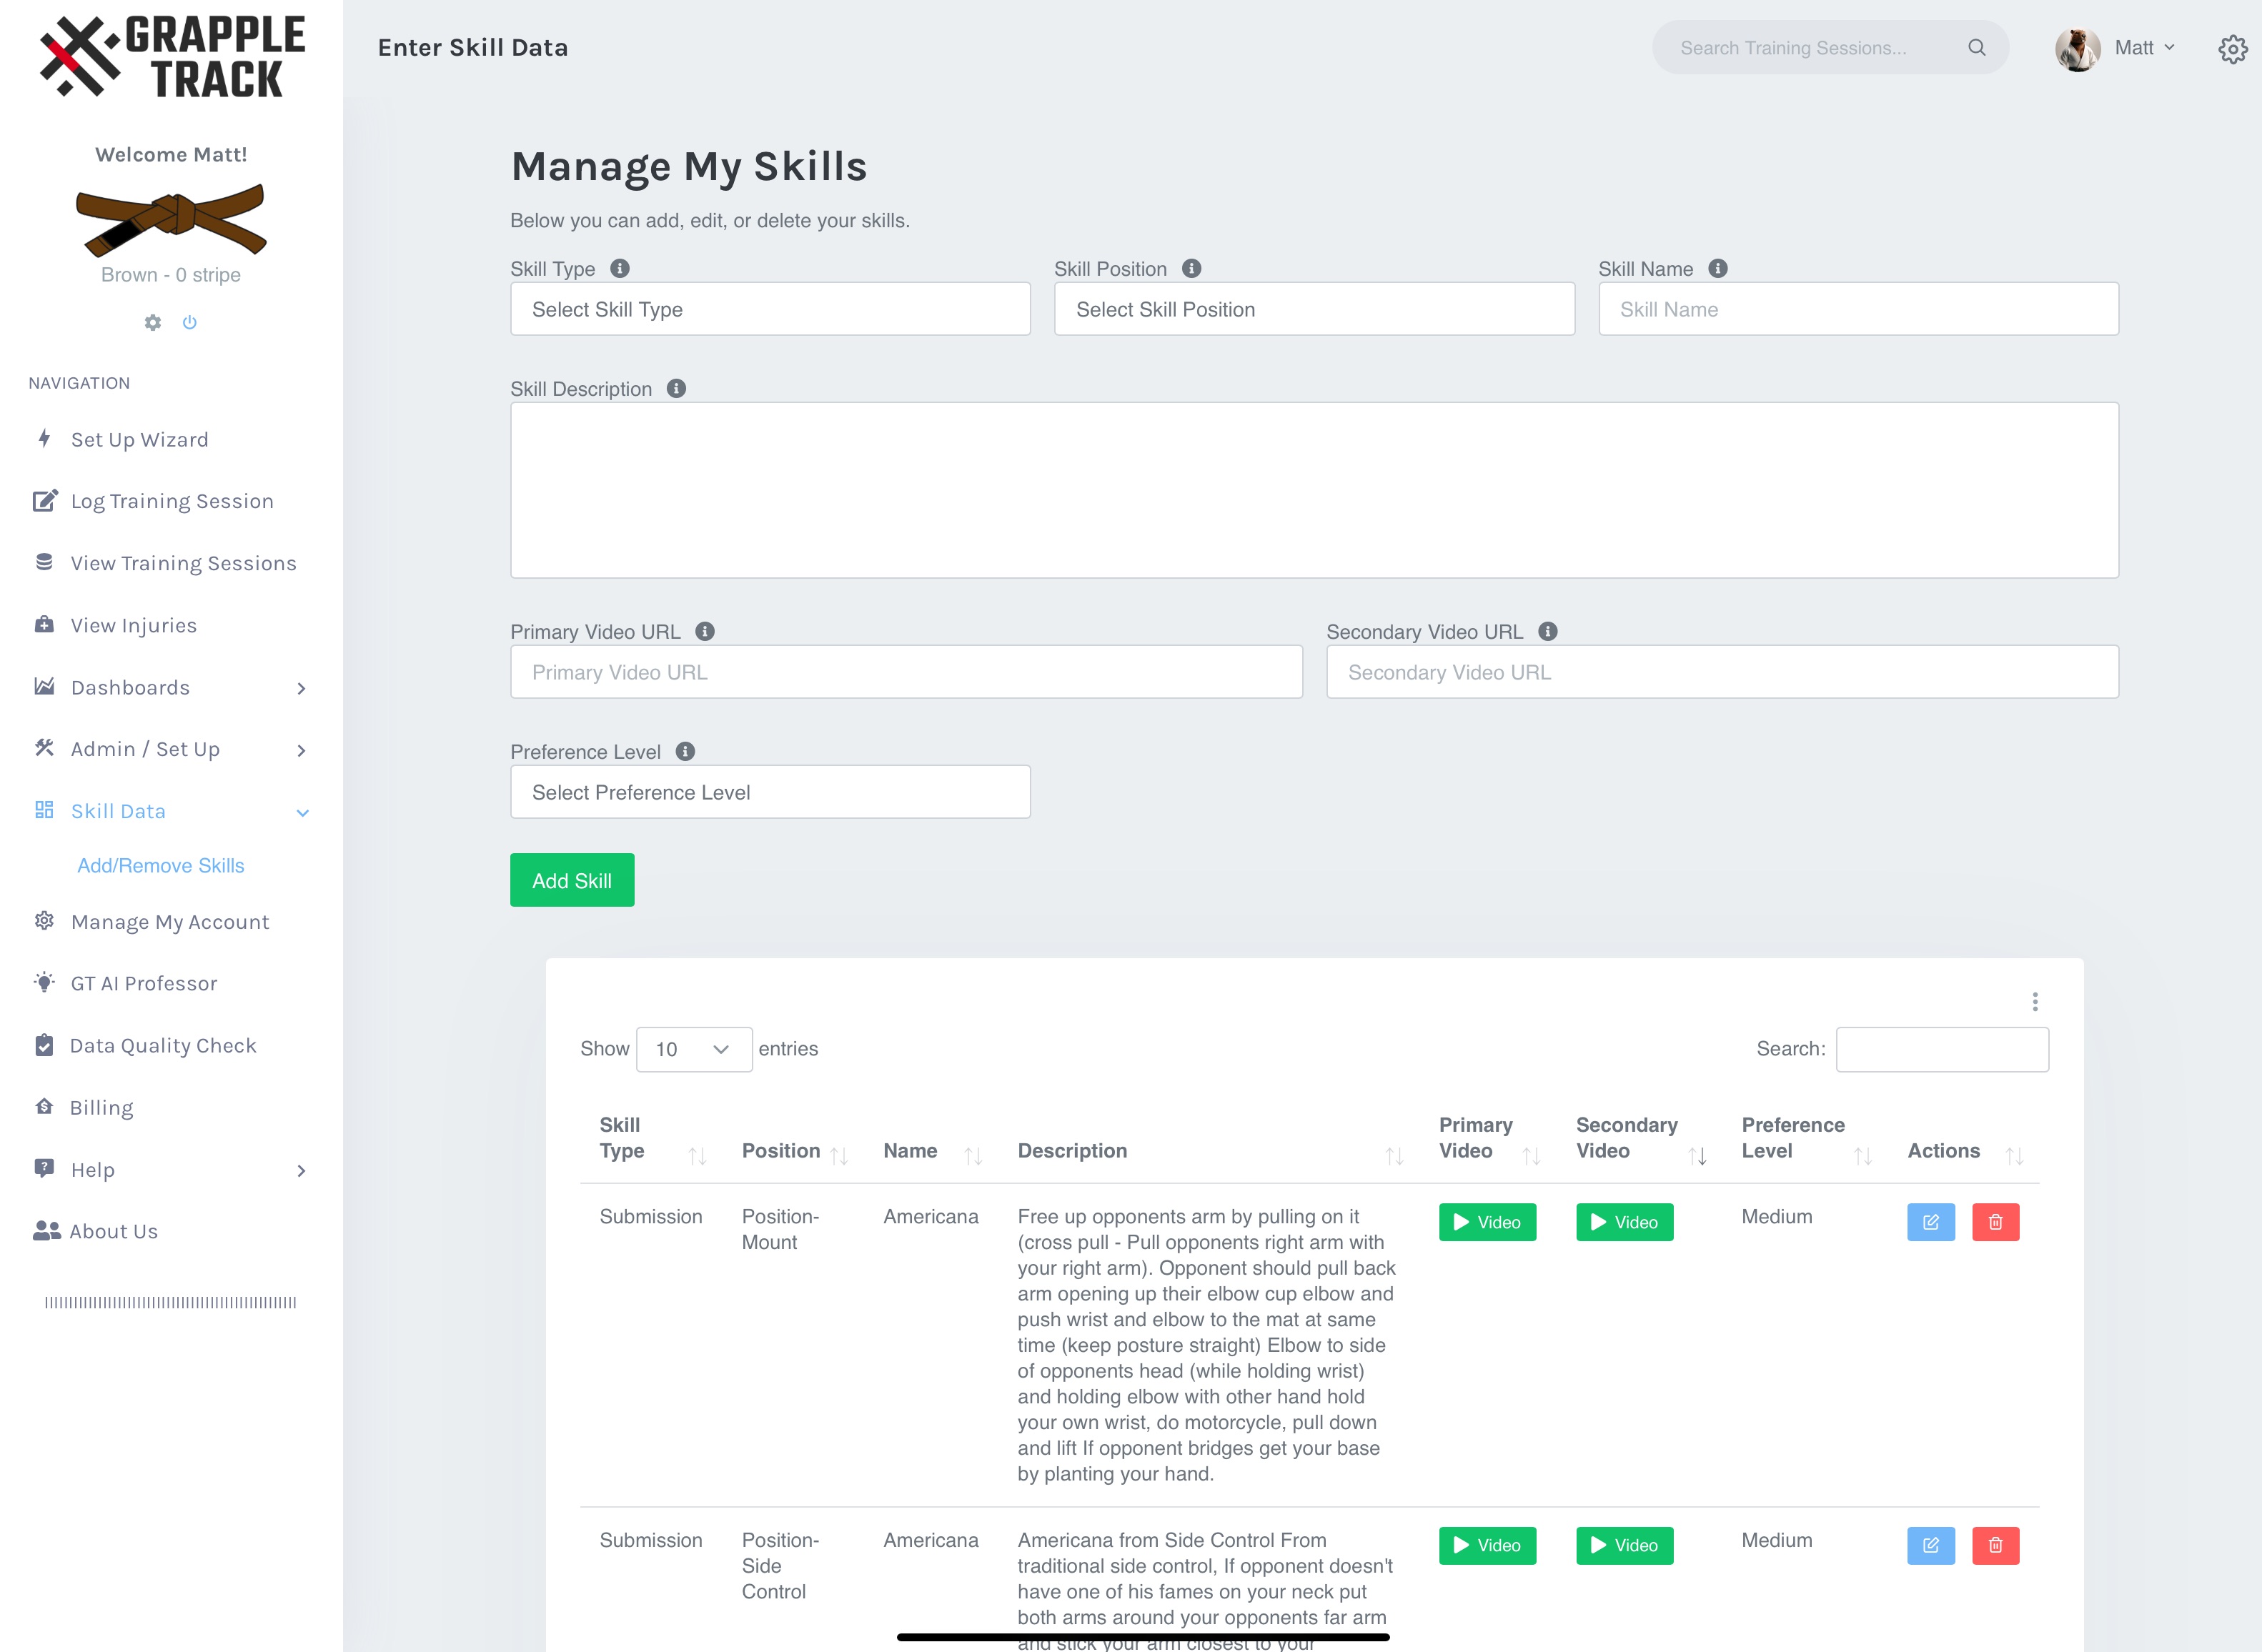Edit the Position-Mount Americana skill
The width and height of the screenshot is (2262, 1652).
tap(1930, 1222)
